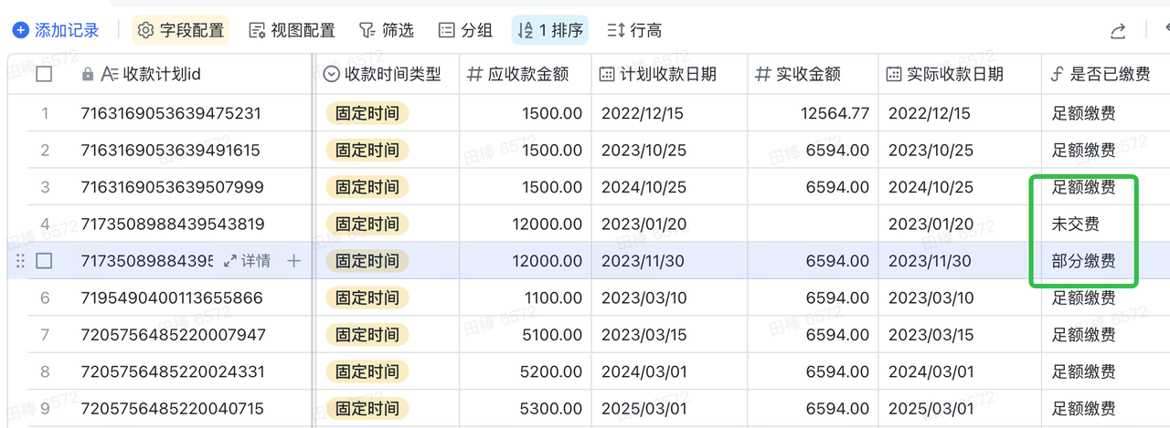This screenshot has height=428, width=1170.
Task: Open 字段配置 field settings
Action: (x=180, y=30)
